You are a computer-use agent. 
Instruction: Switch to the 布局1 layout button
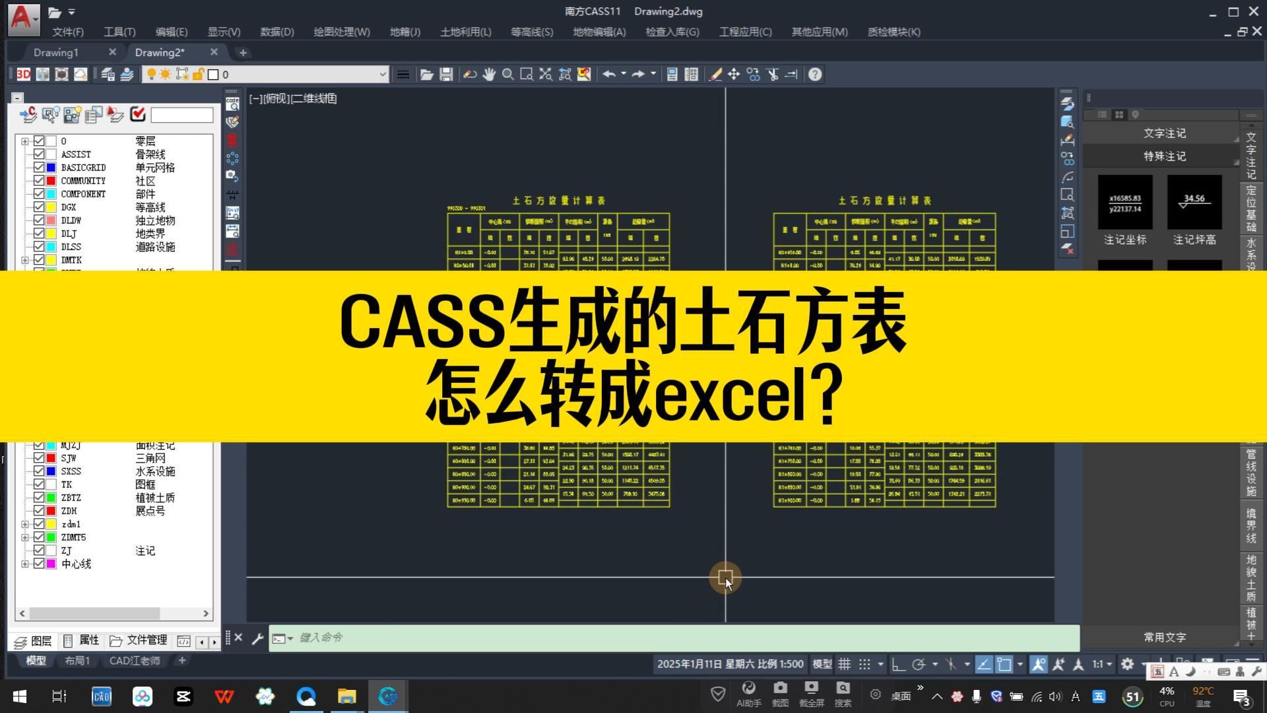[x=77, y=660]
